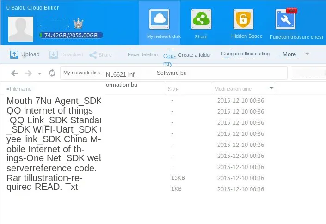Click the 1KB size cell
Viewport: 326px width, 224px height.
coord(176,189)
